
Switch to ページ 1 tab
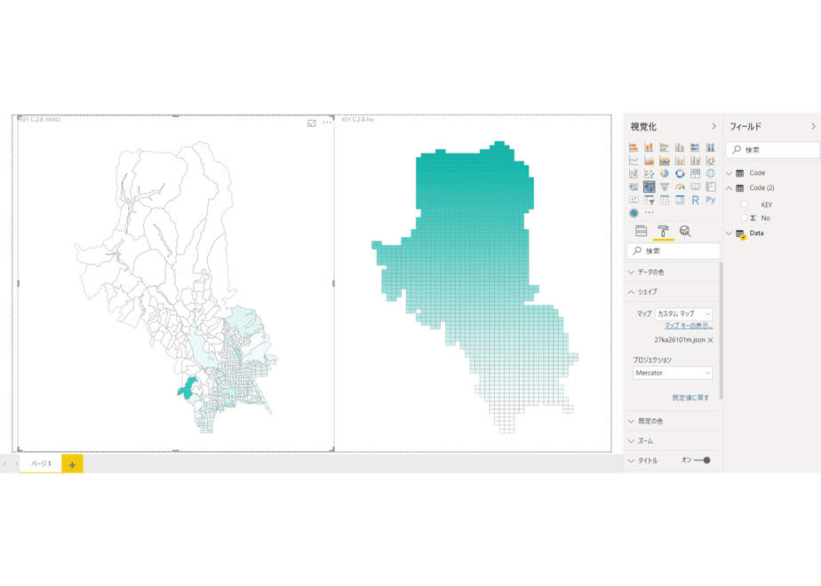(x=41, y=463)
